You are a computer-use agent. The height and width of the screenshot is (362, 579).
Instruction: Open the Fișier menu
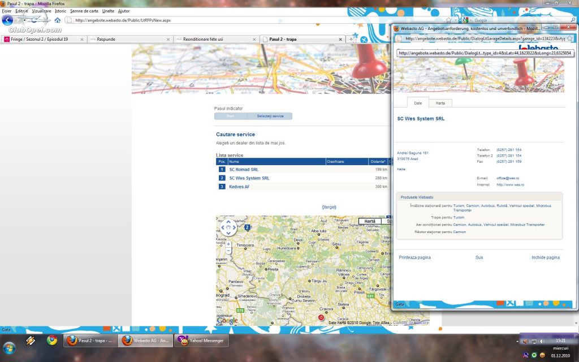pos(7,11)
